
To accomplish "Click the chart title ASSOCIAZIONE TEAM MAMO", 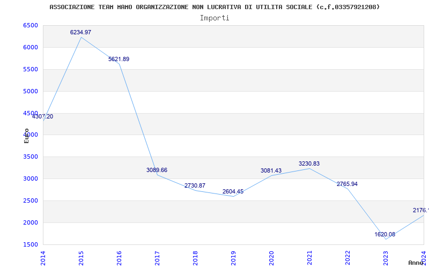I will (x=214, y=7).
